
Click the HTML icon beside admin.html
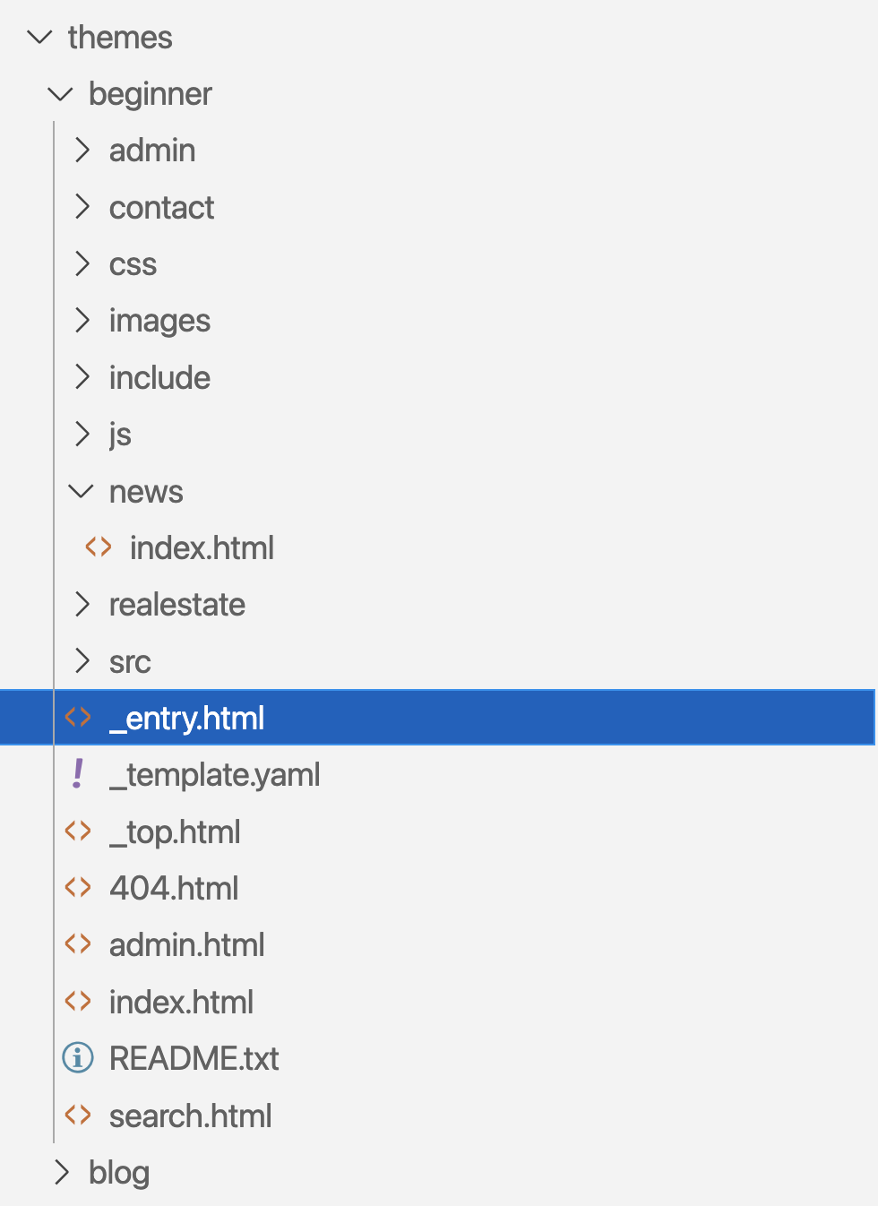[78, 943]
